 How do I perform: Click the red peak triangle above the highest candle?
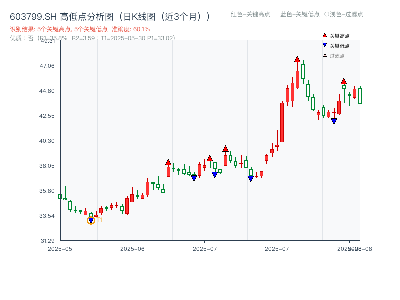[x=297, y=59]
